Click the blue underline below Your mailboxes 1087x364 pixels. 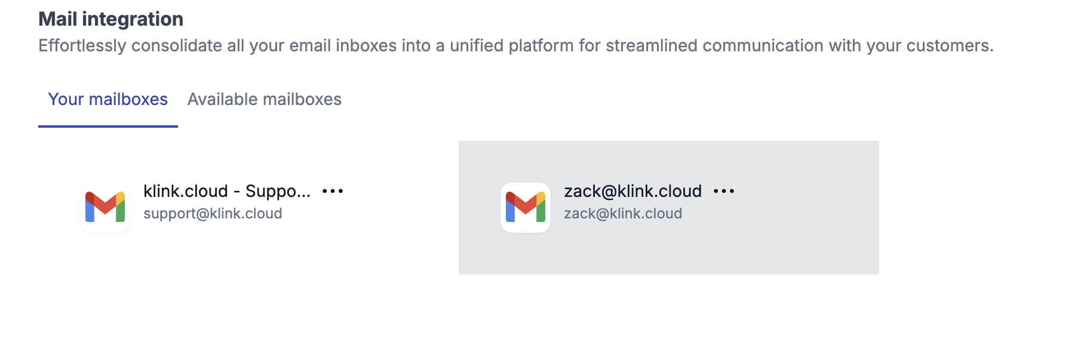point(108,126)
